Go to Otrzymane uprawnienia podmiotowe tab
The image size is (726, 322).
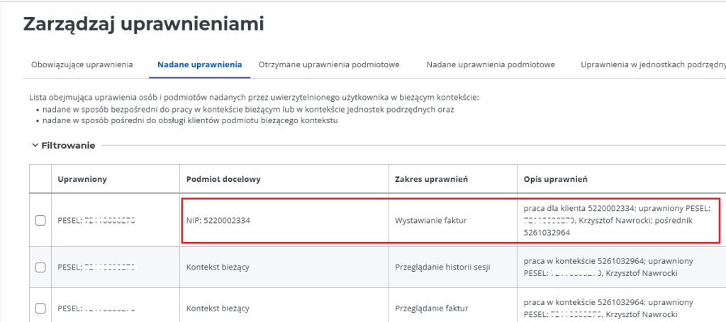click(329, 64)
